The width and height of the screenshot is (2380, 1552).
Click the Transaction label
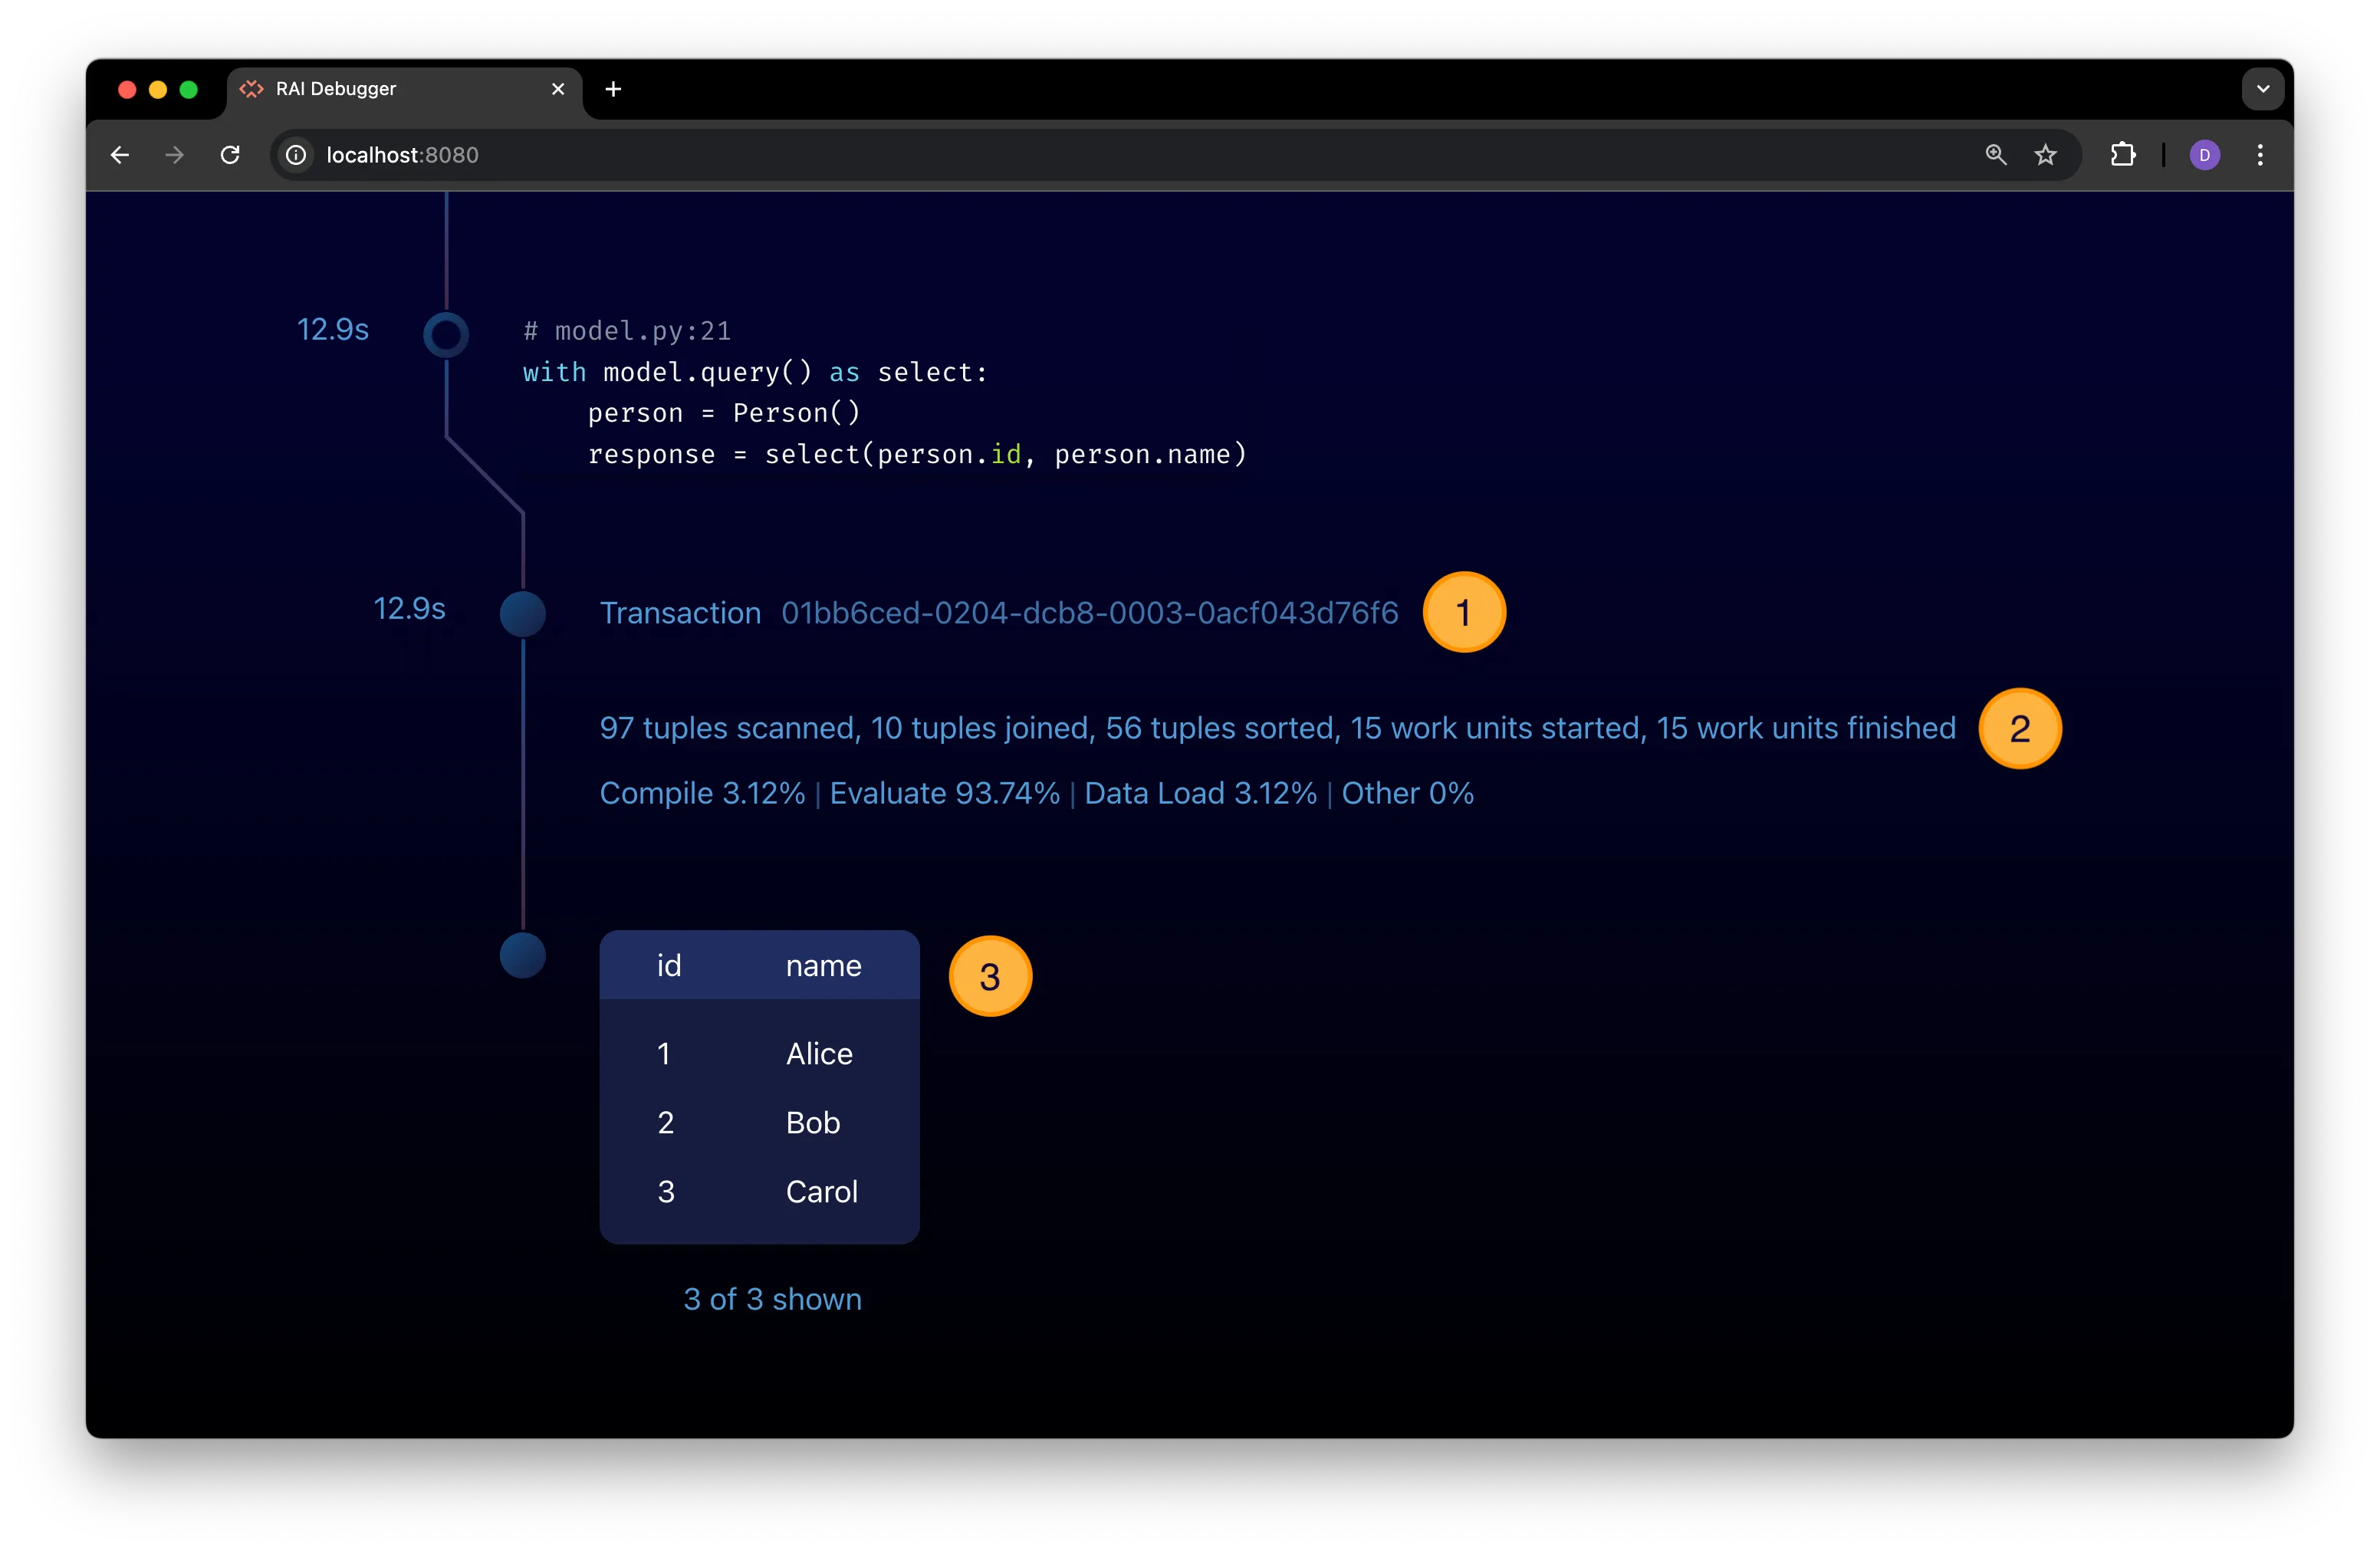[680, 613]
